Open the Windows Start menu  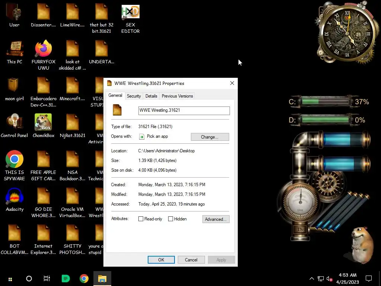click(x=10, y=279)
